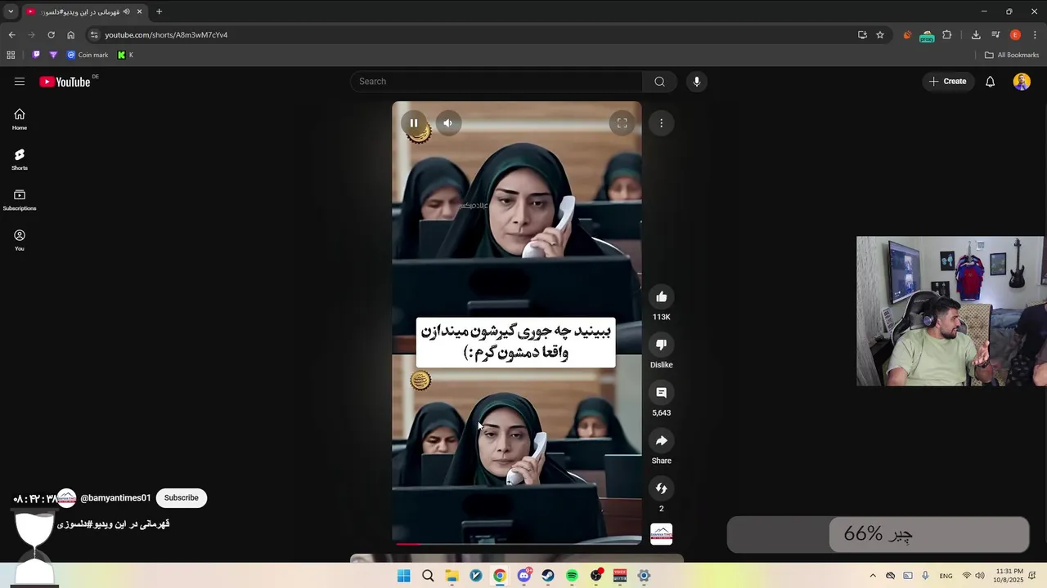Open Home in the YouTube sidebar
The height and width of the screenshot is (588, 1047).
pyautogui.click(x=20, y=119)
